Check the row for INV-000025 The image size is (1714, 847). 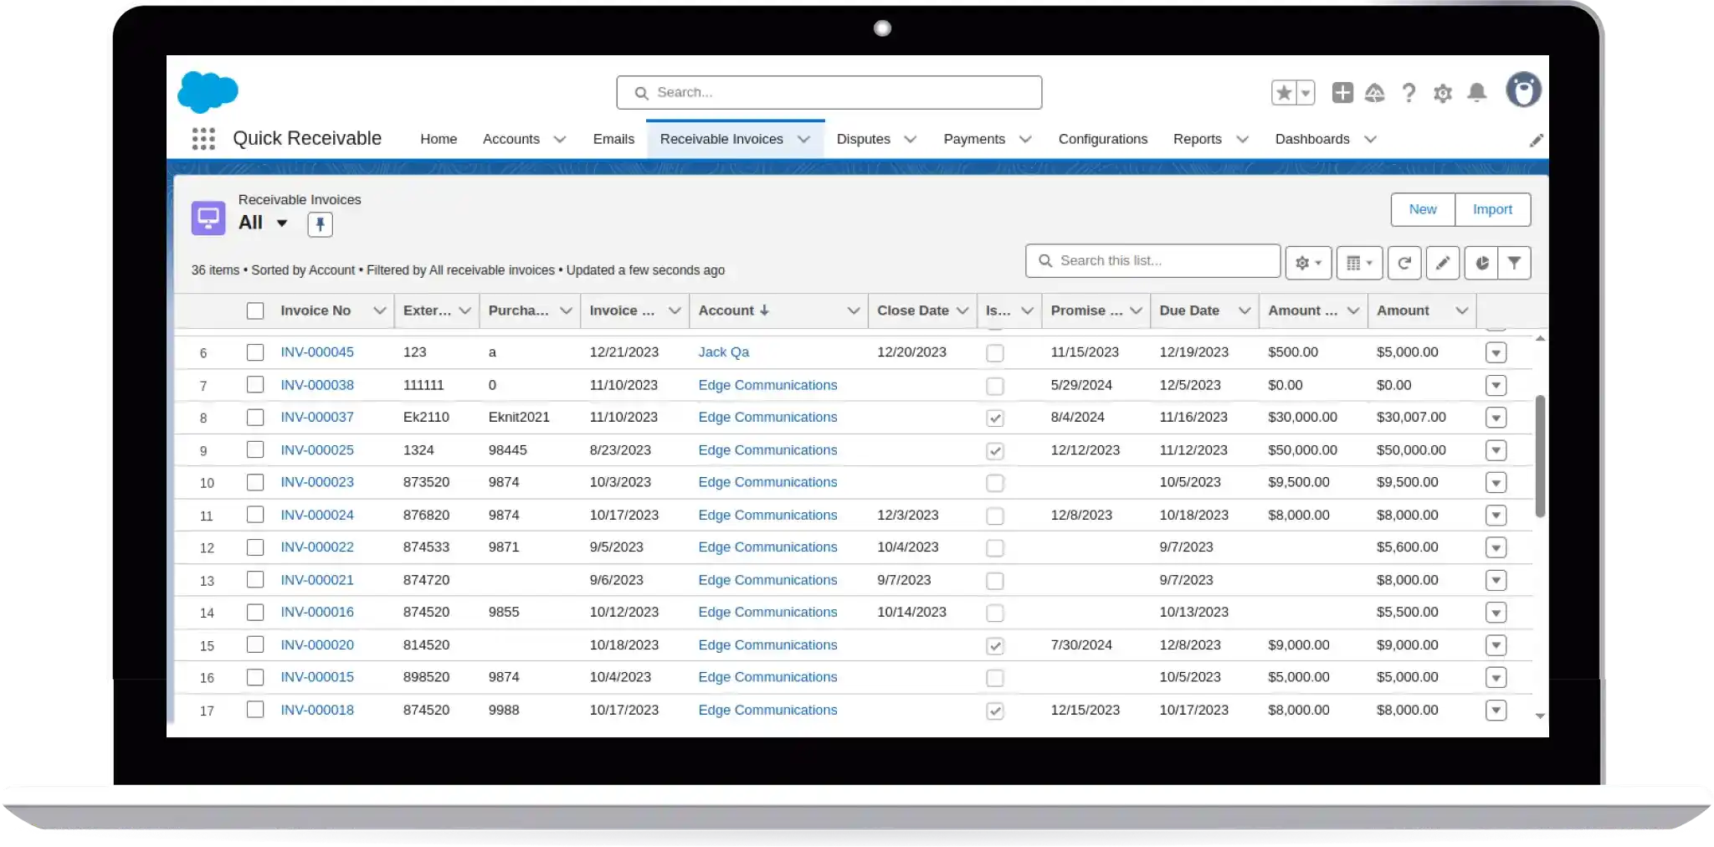255,449
